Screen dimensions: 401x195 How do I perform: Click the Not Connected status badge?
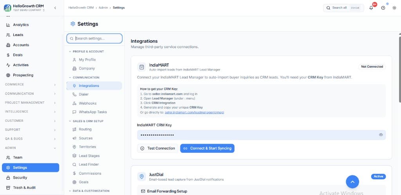[x=372, y=67]
